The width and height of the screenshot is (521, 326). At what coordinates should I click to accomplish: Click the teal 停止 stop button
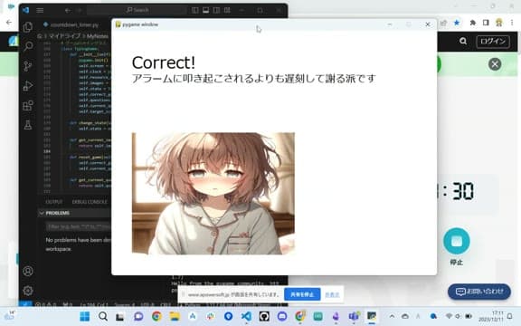click(457, 241)
